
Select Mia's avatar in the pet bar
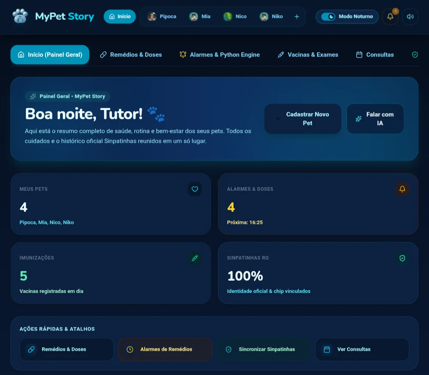(x=194, y=16)
